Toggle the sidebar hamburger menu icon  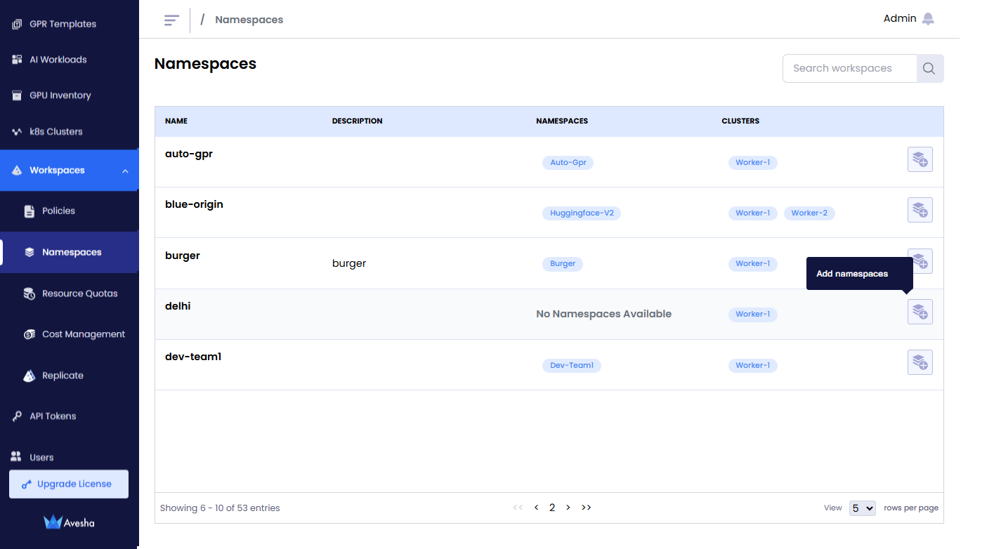coord(171,20)
